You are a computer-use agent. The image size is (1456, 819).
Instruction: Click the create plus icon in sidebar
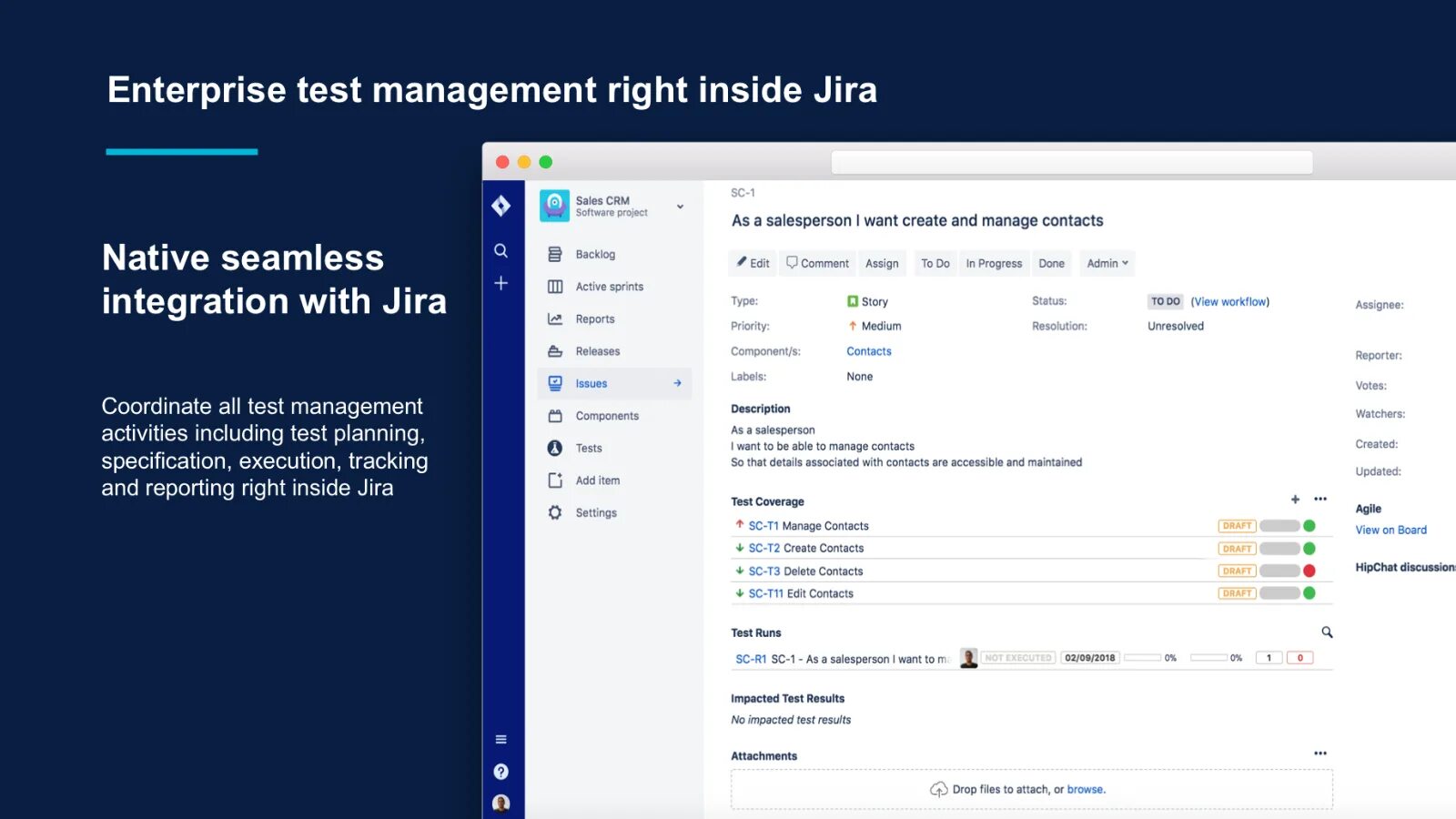[x=500, y=283]
